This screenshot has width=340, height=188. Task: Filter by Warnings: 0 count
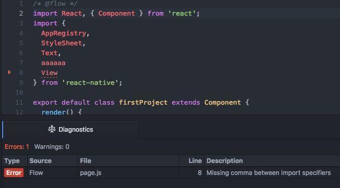[52, 147]
